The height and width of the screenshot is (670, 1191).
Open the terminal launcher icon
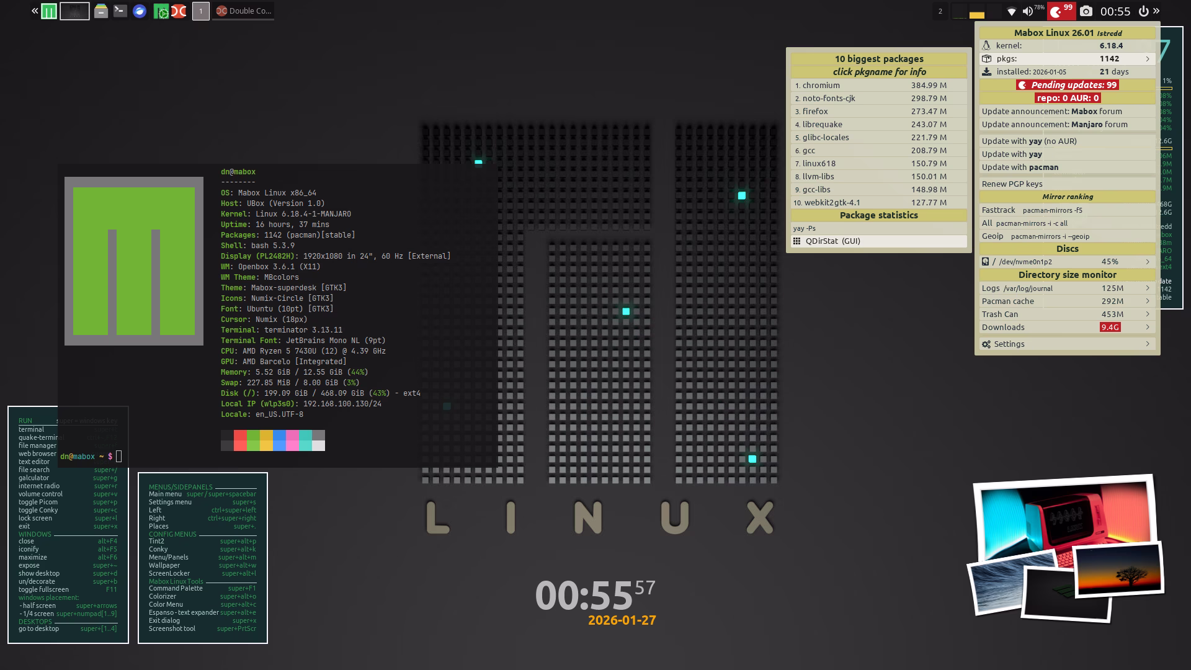click(120, 11)
